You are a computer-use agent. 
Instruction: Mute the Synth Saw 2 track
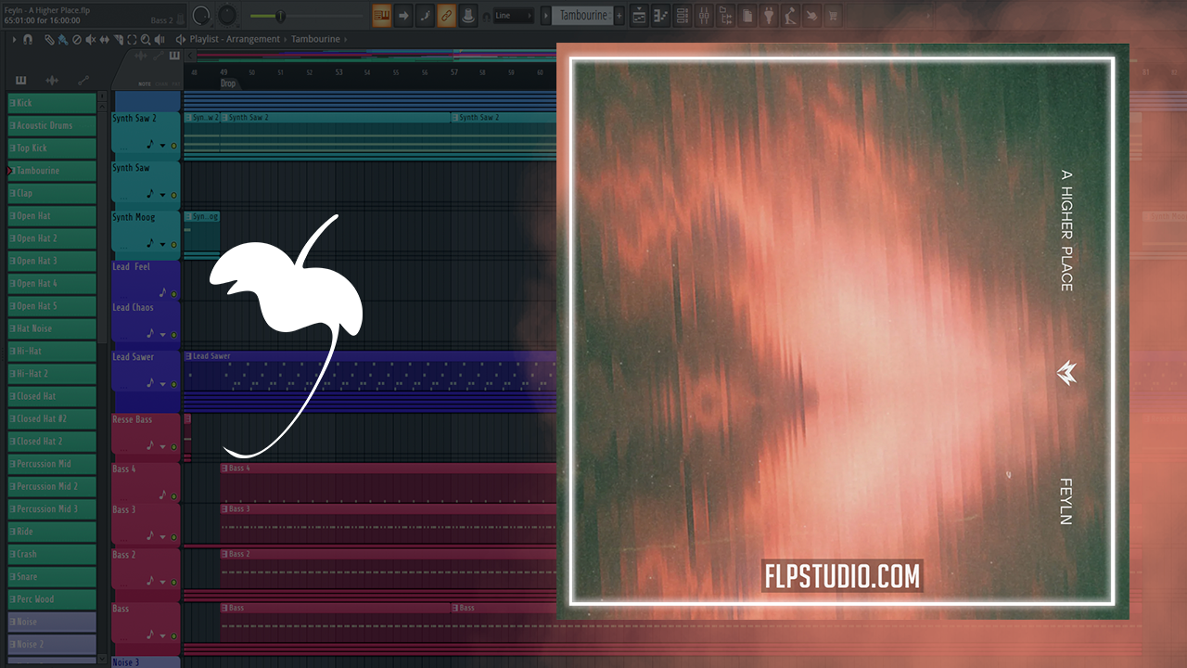[173, 146]
